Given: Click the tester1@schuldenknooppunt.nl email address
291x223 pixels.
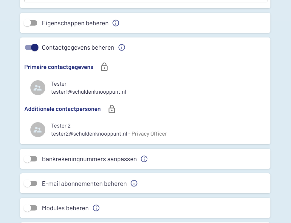Looking at the screenshot, I should 89,92.
